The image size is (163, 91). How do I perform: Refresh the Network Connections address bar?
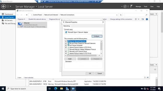click(121, 15)
